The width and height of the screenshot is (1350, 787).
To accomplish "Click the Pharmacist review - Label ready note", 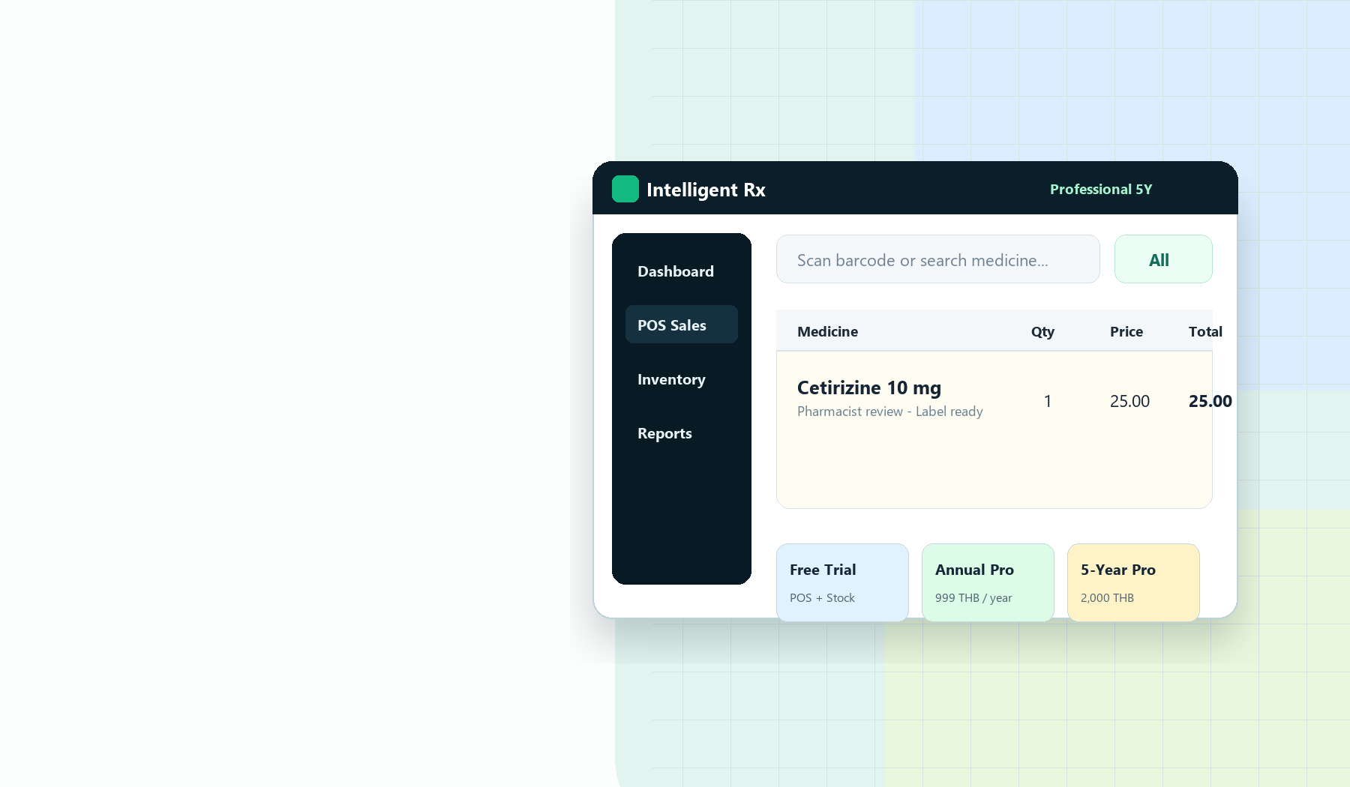I will (x=889, y=411).
